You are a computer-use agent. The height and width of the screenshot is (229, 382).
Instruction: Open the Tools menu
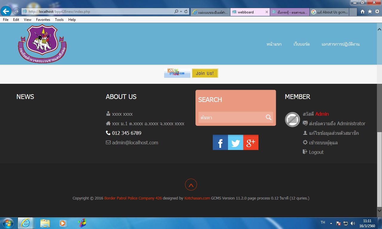click(59, 20)
